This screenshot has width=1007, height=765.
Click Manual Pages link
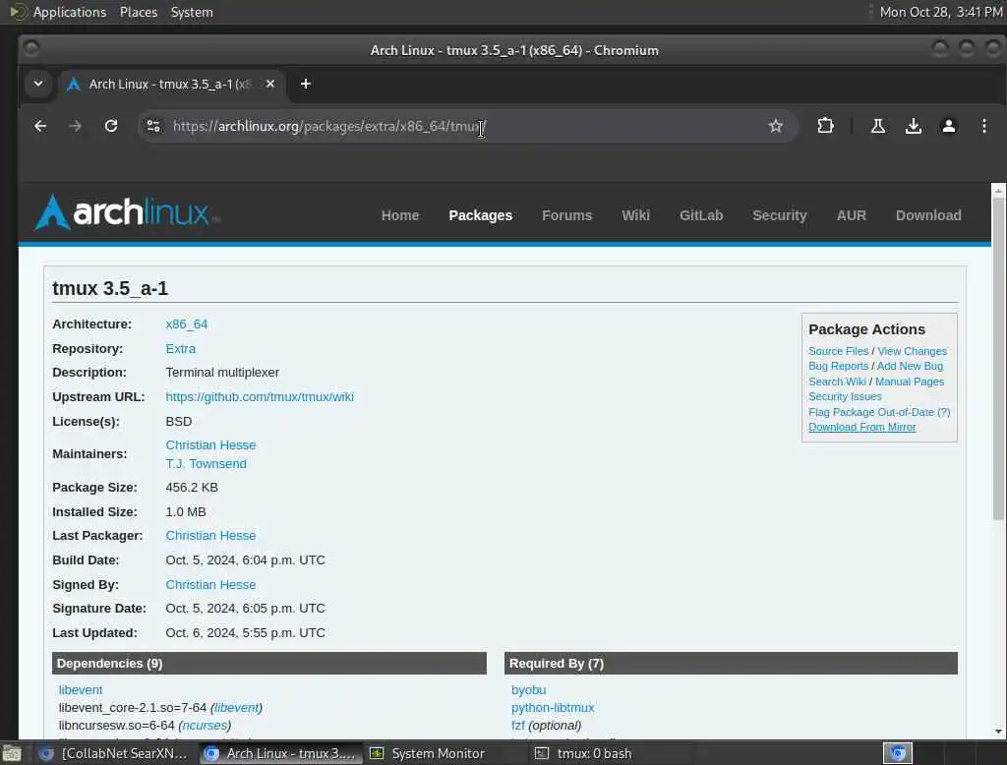910,382
